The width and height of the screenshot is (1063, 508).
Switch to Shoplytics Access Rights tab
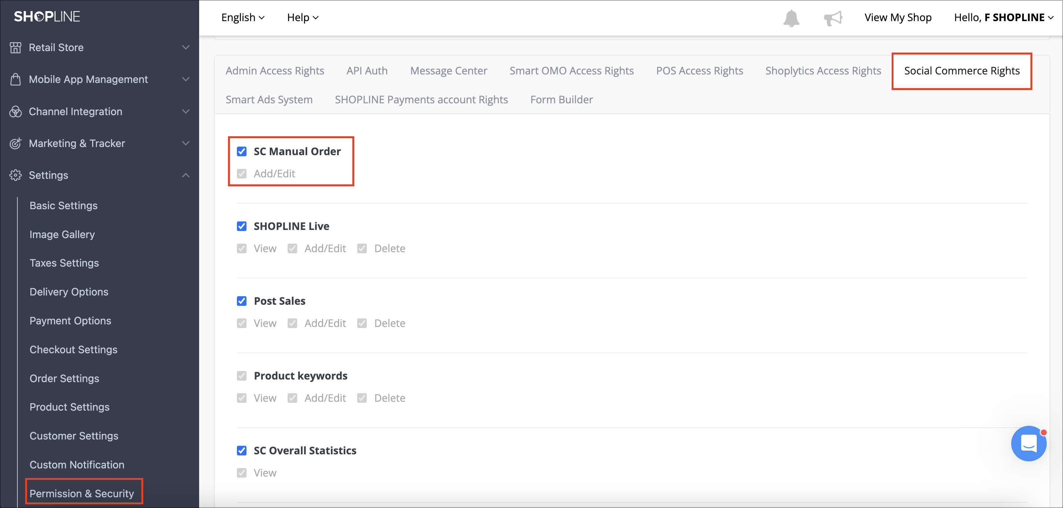(x=823, y=71)
